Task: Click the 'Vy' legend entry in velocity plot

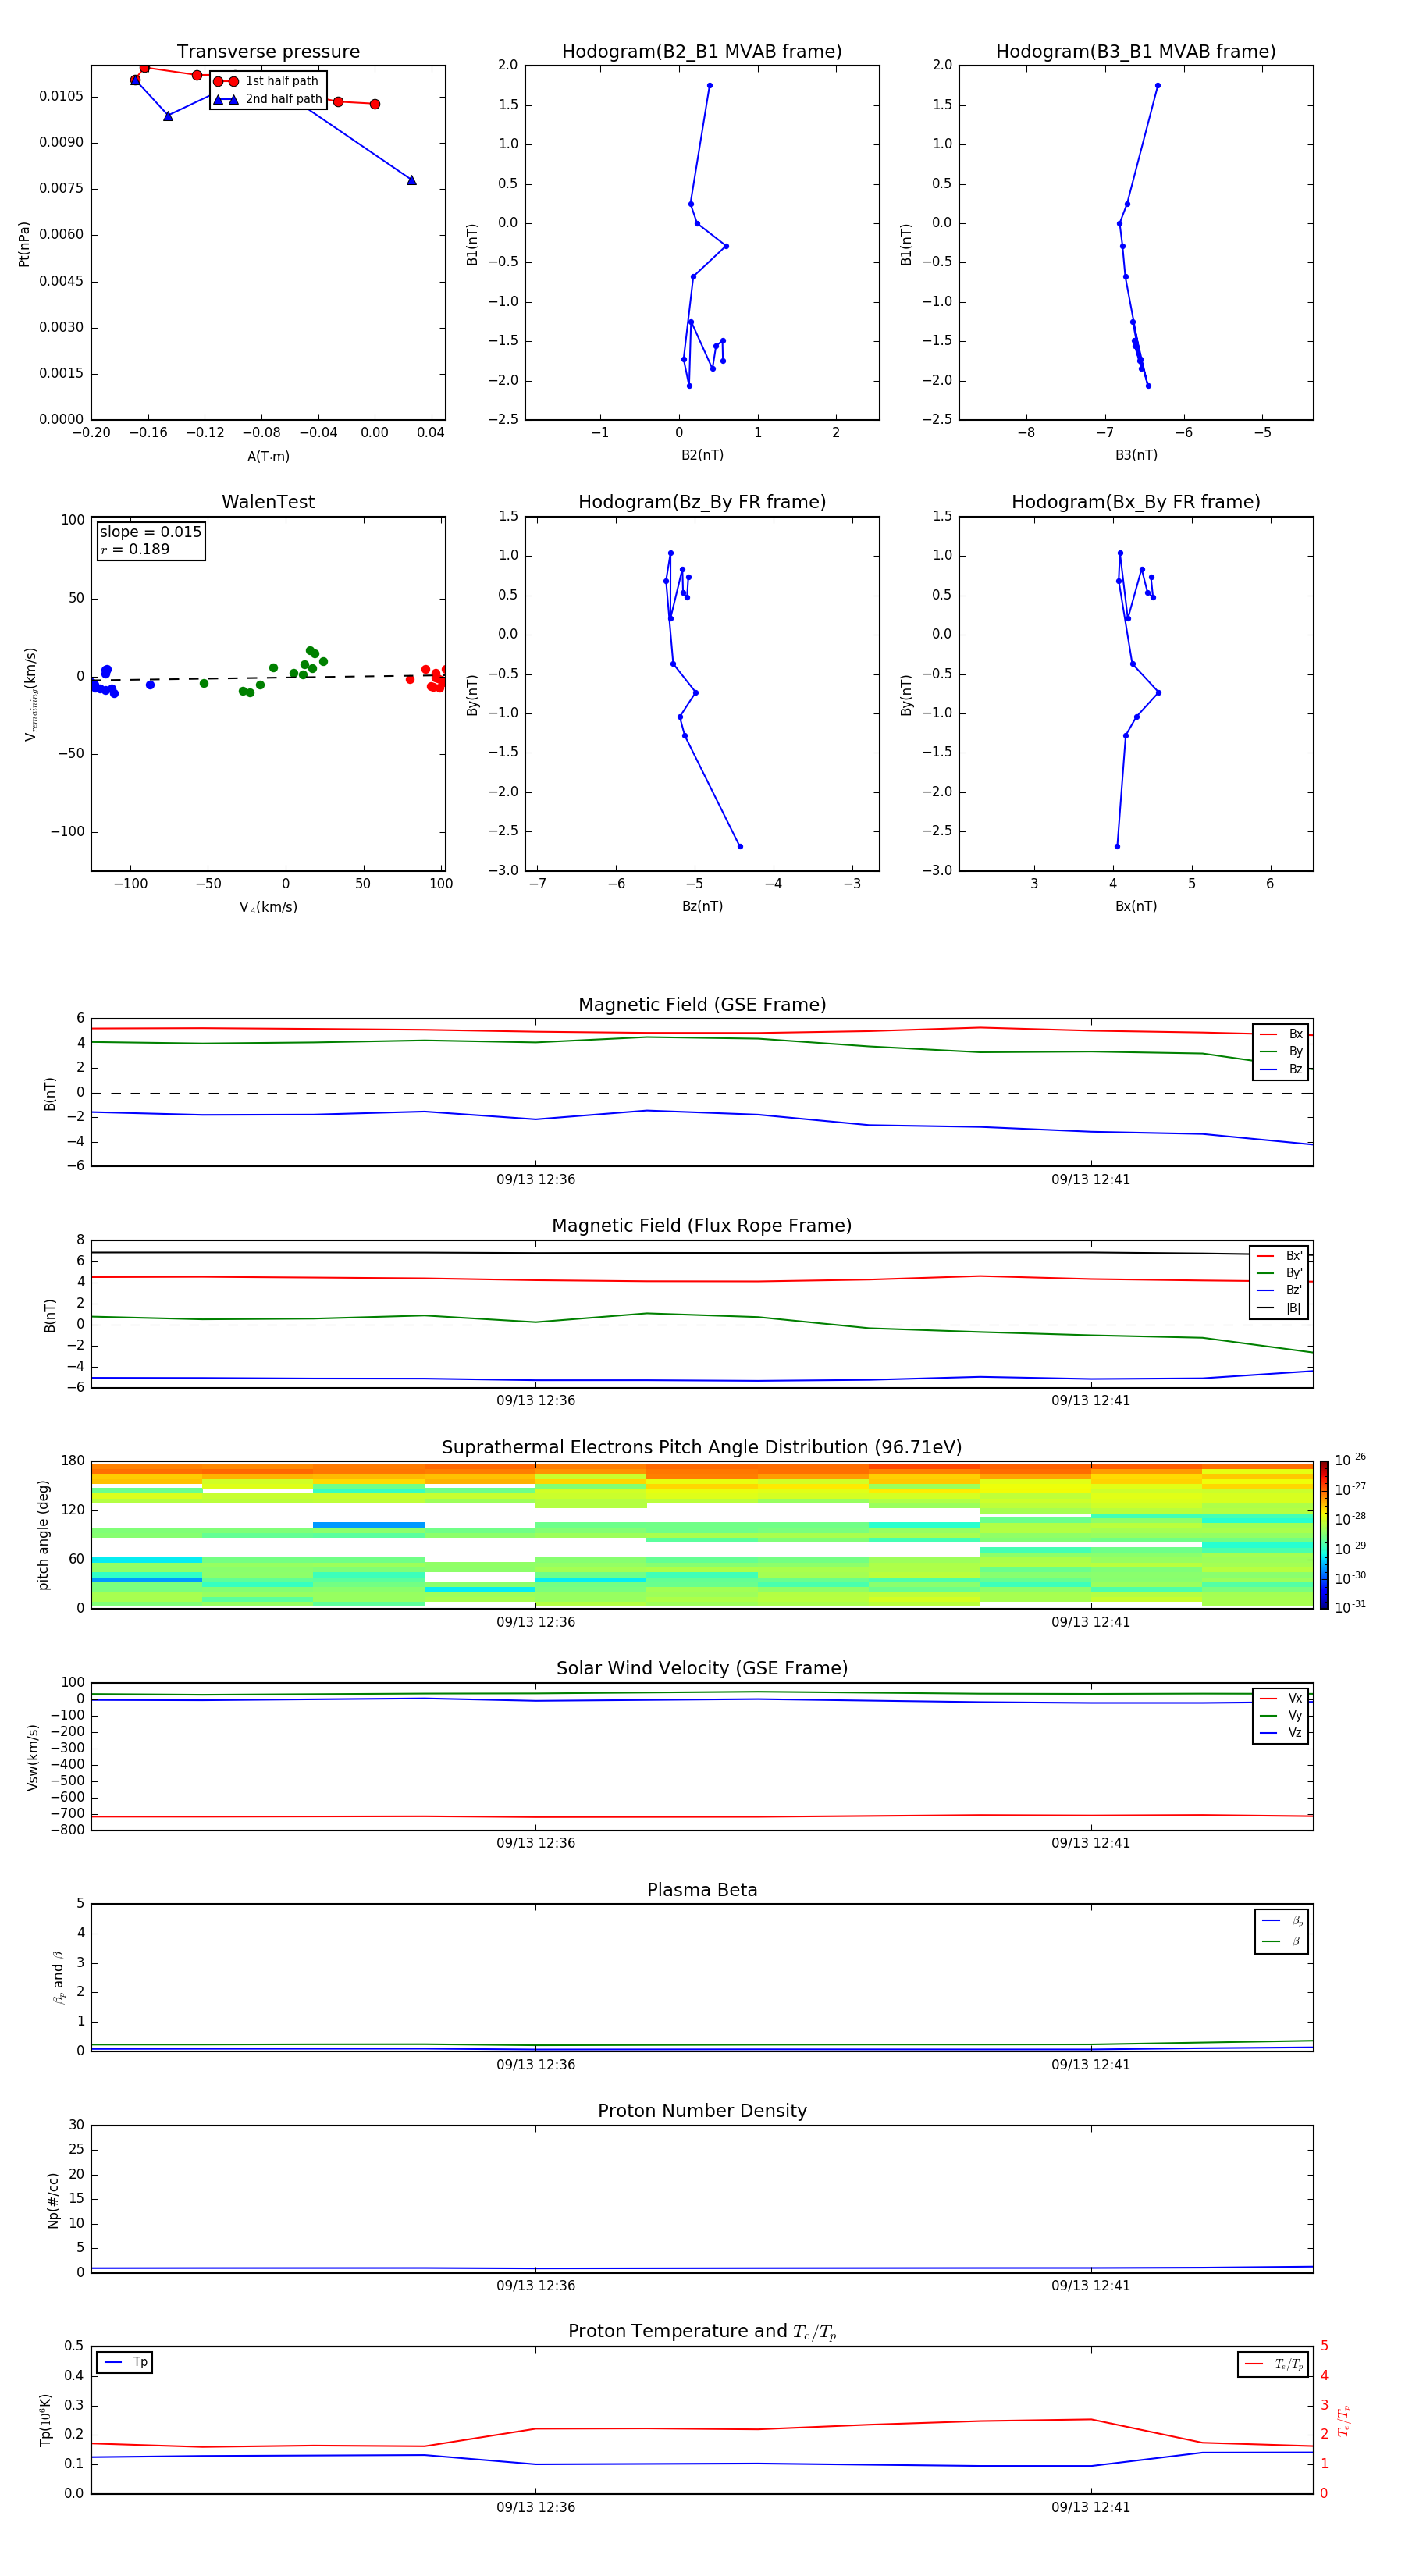Action: [x=1281, y=1716]
